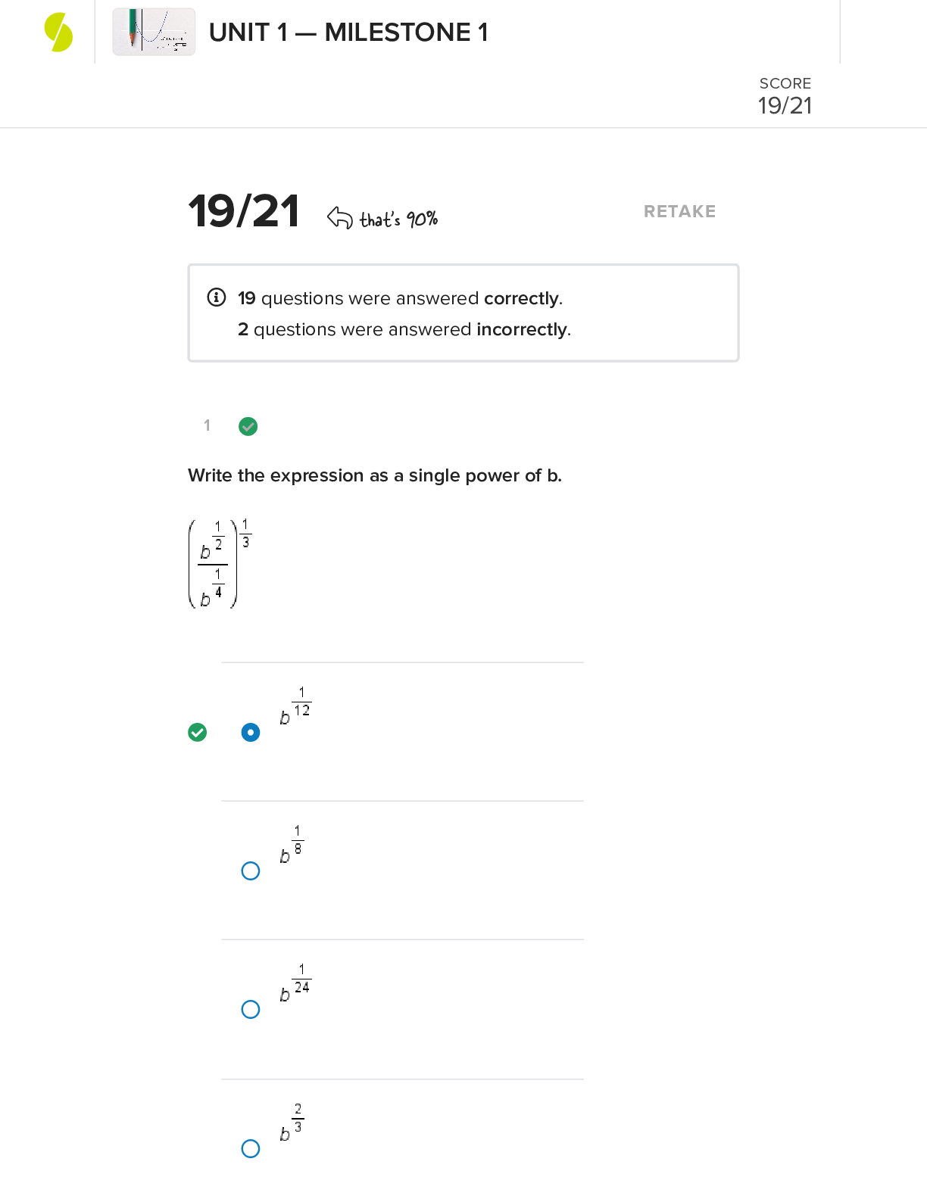
Task: Open the course thumbnail with graph image
Action: (x=154, y=33)
